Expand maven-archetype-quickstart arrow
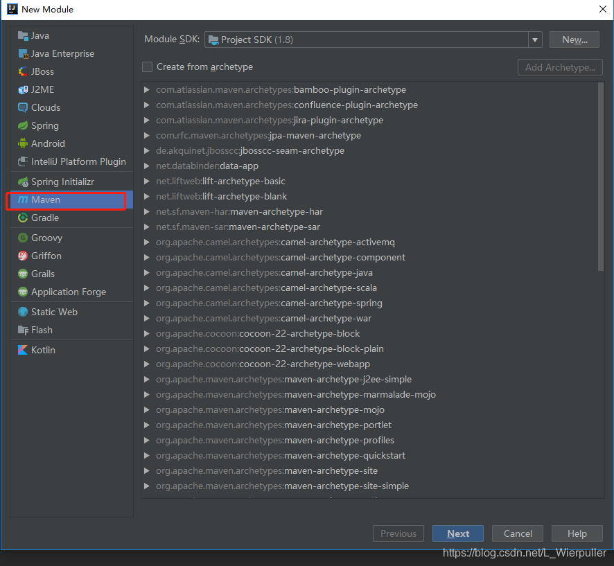This screenshot has width=614, height=566. tap(146, 456)
